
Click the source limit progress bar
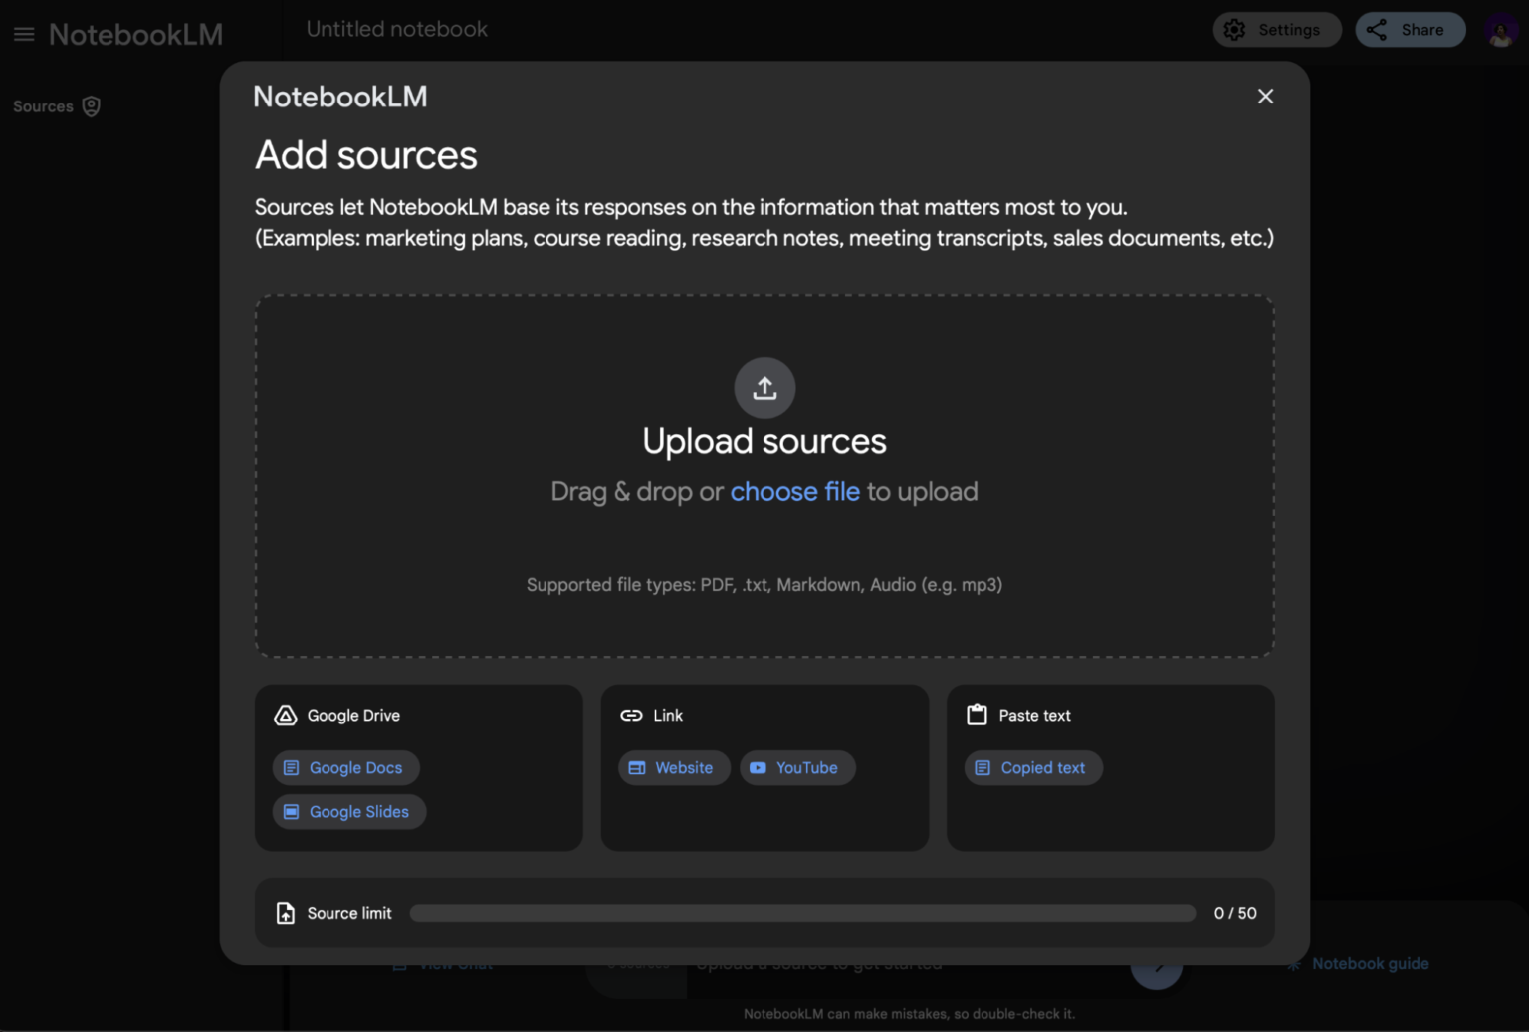802,912
